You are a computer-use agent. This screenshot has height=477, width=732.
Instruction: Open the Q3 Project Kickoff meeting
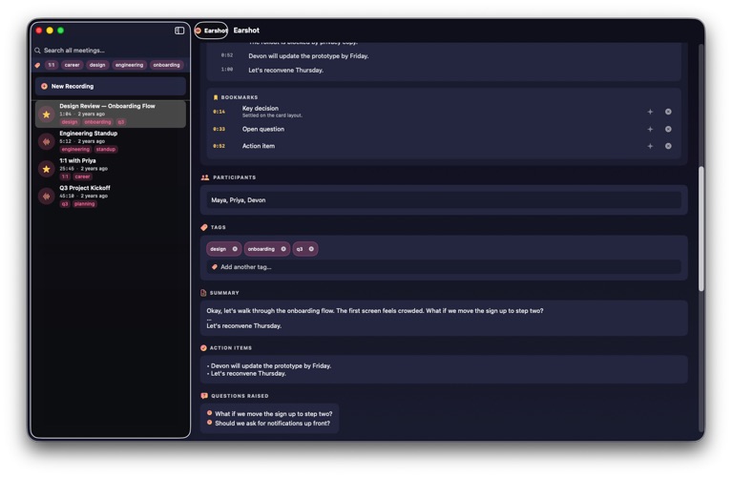(x=111, y=196)
